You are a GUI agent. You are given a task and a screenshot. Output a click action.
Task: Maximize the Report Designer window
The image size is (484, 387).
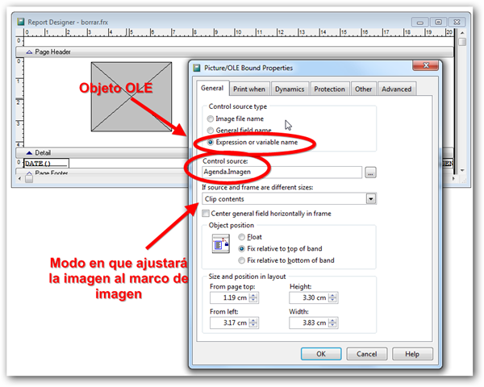coord(438,23)
